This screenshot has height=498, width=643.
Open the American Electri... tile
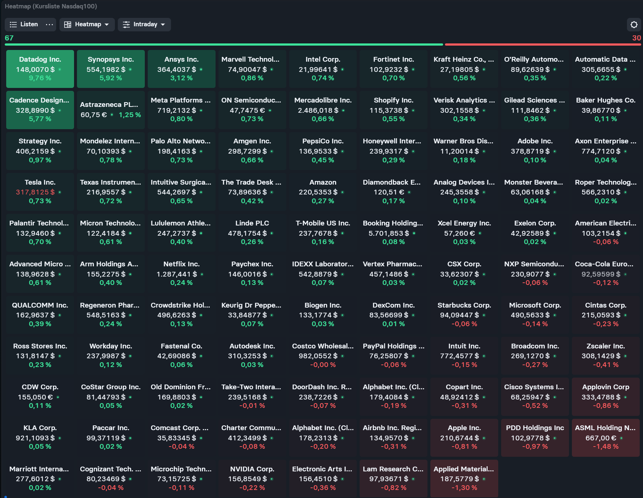(x=606, y=233)
